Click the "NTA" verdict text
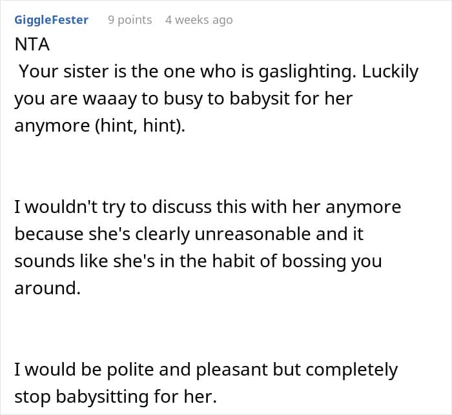 (31, 45)
